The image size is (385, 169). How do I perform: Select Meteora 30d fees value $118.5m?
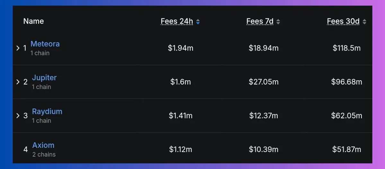[346, 48]
